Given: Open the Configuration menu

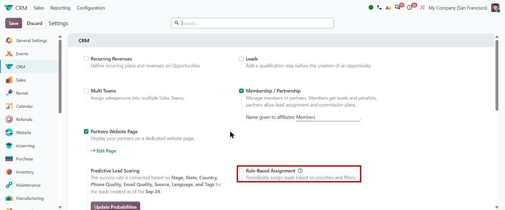Looking at the screenshot, I should (91, 8).
